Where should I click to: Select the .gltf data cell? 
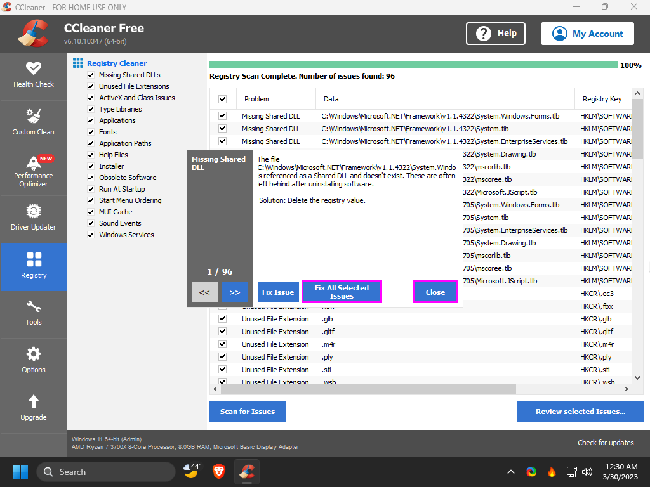[328, 331]
